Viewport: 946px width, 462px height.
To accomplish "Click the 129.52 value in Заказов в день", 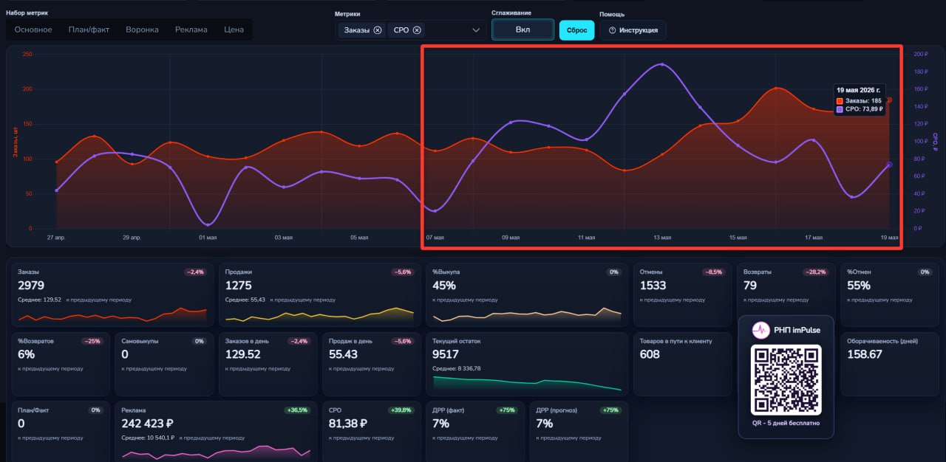I will 242,354.
